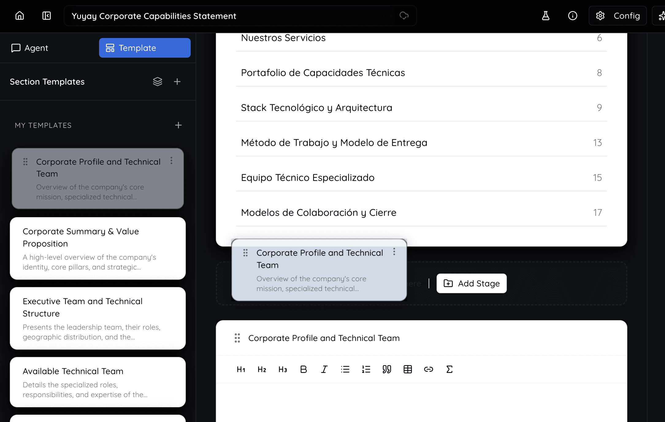Add a new section template with plus

(x=177, y=82)
